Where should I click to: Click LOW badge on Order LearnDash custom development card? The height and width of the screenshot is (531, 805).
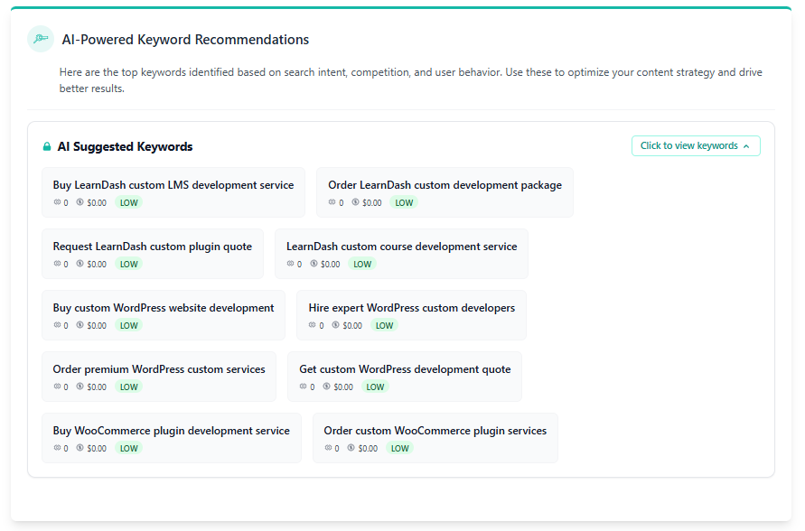tap(404, 202)
